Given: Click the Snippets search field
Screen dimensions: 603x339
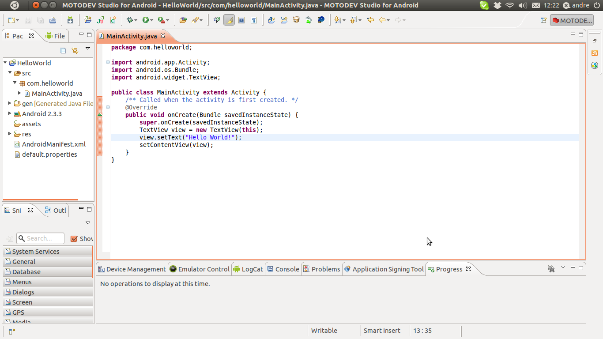Looking at the screenshot, I should point(40,238).
